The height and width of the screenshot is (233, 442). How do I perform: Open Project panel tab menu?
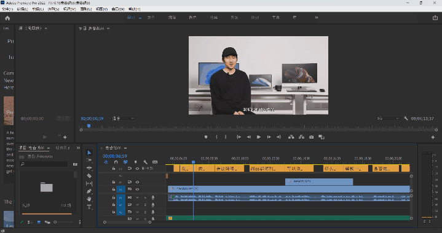pyautogui.click(x=48, y=148)
